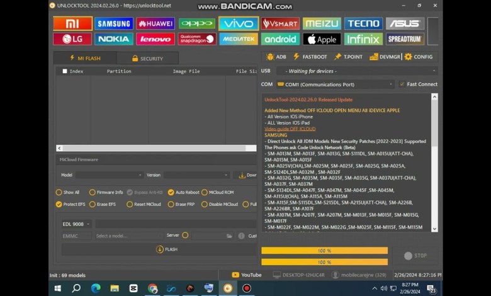Click the lower 100% progress bar
This screenshot has height=296, width=491.
tap(324, 262)
